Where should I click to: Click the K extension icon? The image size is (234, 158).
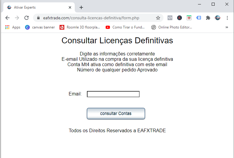pos(180,18)
